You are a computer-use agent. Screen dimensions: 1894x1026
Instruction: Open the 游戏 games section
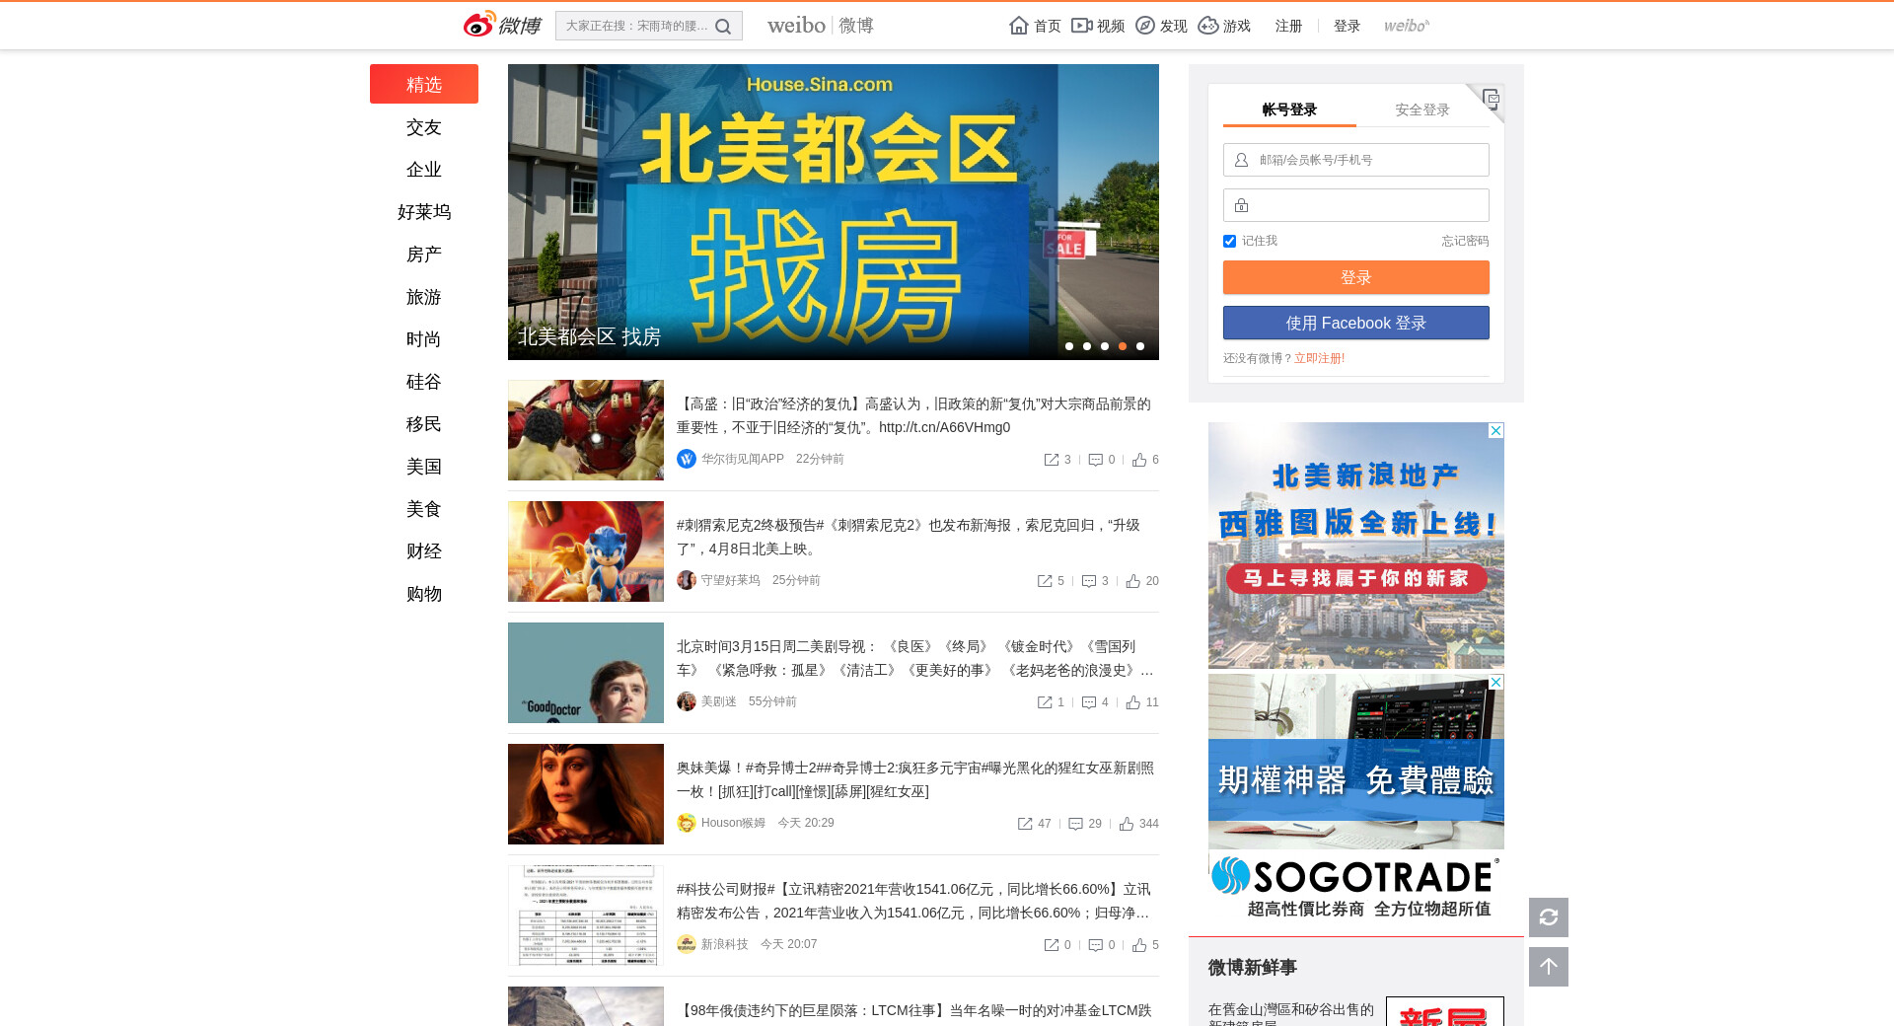pyautogui.click(x=1224, y=26)
